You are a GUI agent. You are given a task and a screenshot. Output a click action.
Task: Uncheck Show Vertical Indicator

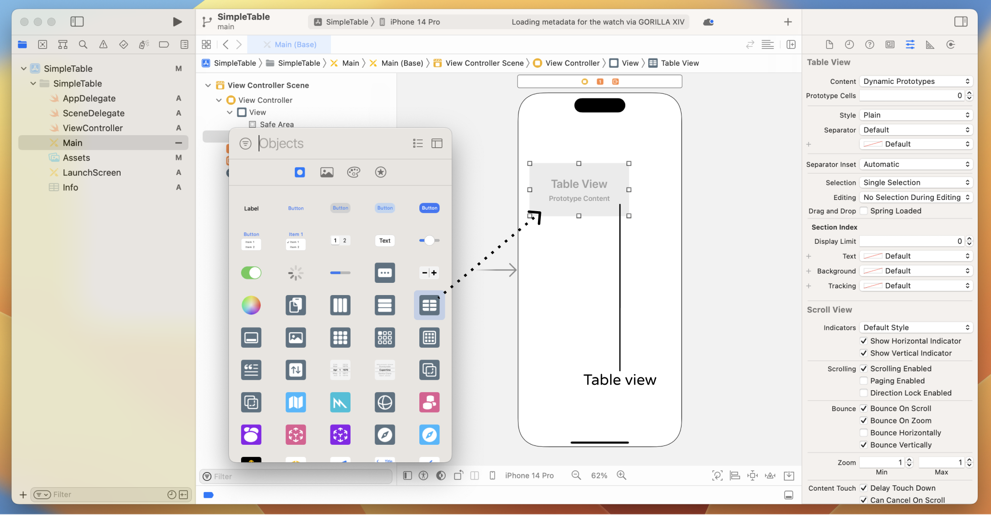click(x=864, y=353)
